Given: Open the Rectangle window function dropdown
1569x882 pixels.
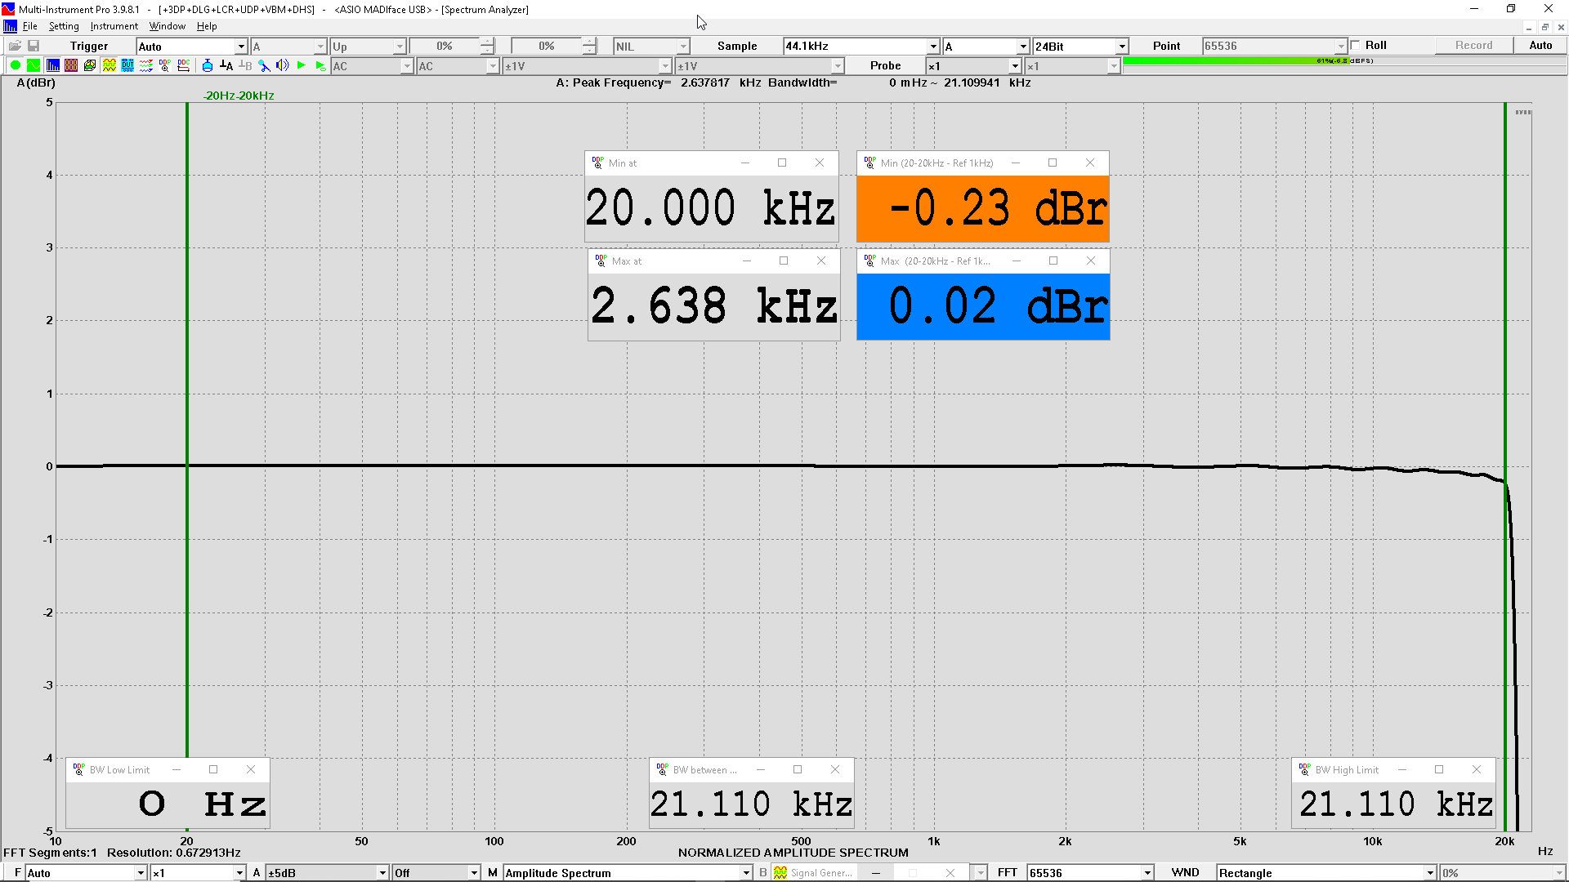Looking at the screenshot, I should [1326, 873].
